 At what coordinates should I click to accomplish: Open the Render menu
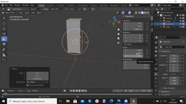point(17,5)
